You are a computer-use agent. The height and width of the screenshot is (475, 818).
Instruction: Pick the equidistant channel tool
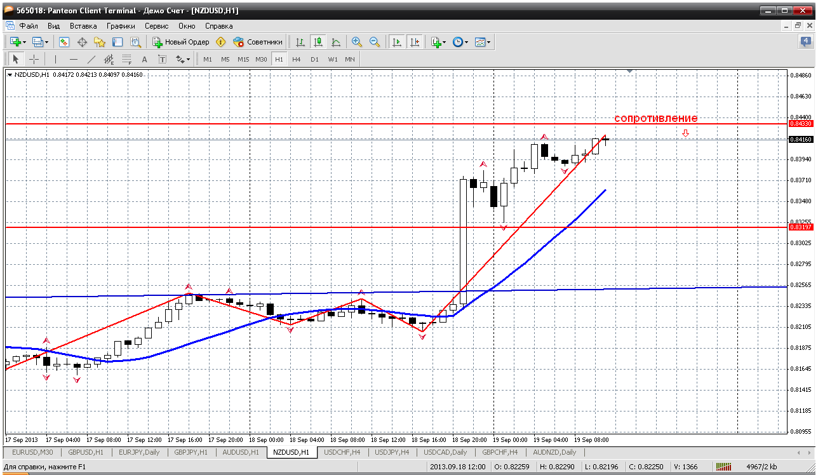109,59
